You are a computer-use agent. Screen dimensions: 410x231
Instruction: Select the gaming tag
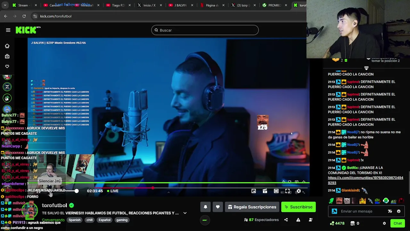tap(122, 220)
